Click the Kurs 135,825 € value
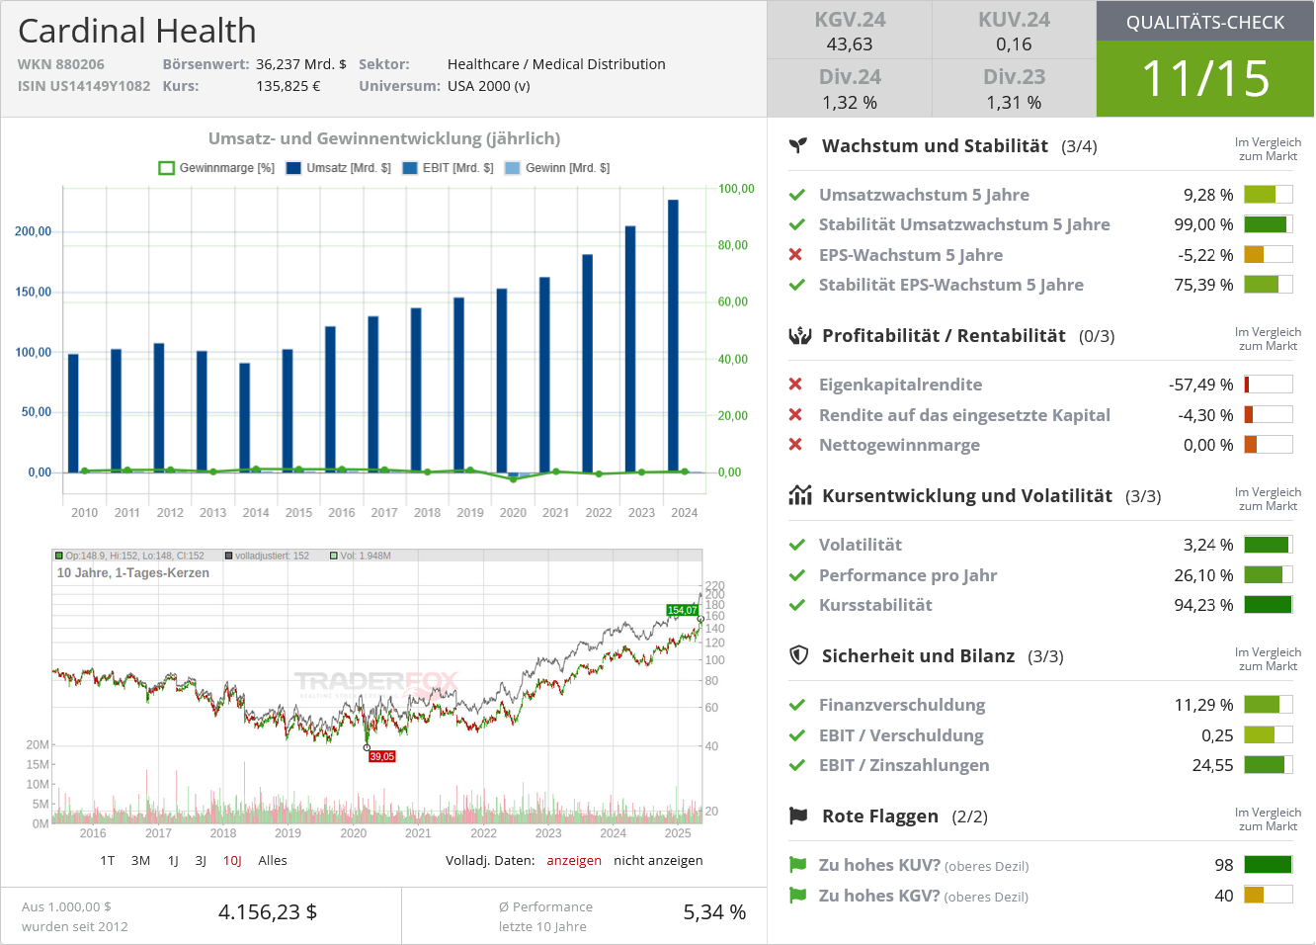Image resolution: width=1316 pixels, height=945 pixels. pos(288,86)
